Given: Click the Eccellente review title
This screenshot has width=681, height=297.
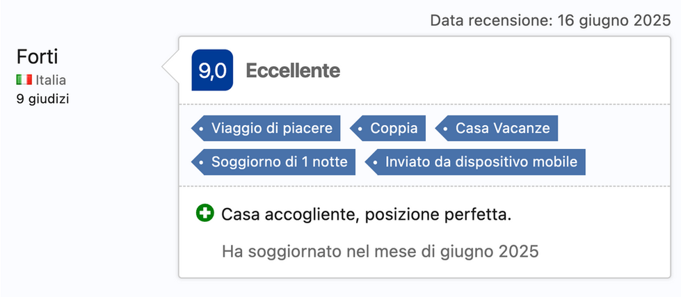Looking at the screenshot, I should pyautogui.click(x=293, y=70).
